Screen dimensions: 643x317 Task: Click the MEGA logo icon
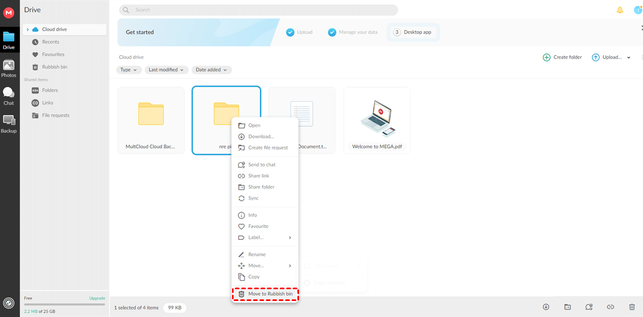(9, 13)
